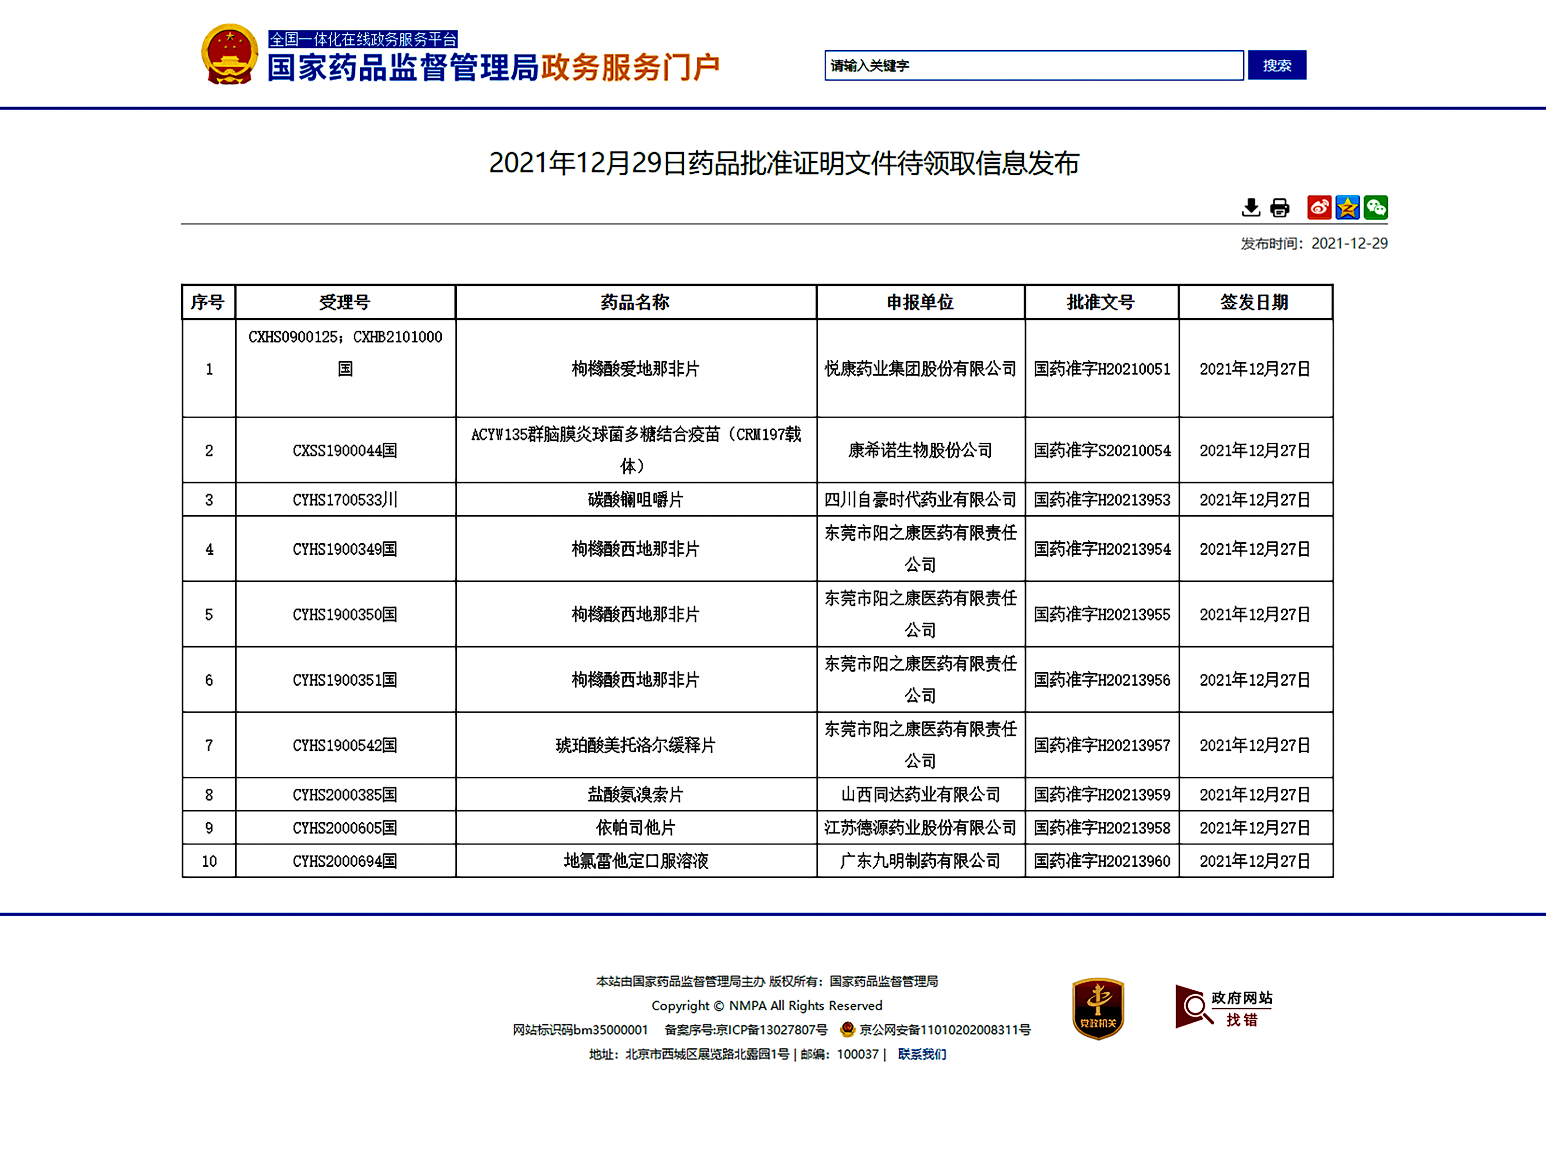Viewport: 1546px width, 1155px height.
Task: Click 四川自豪时代药业有限公司 cell
Action: point(920,500)
